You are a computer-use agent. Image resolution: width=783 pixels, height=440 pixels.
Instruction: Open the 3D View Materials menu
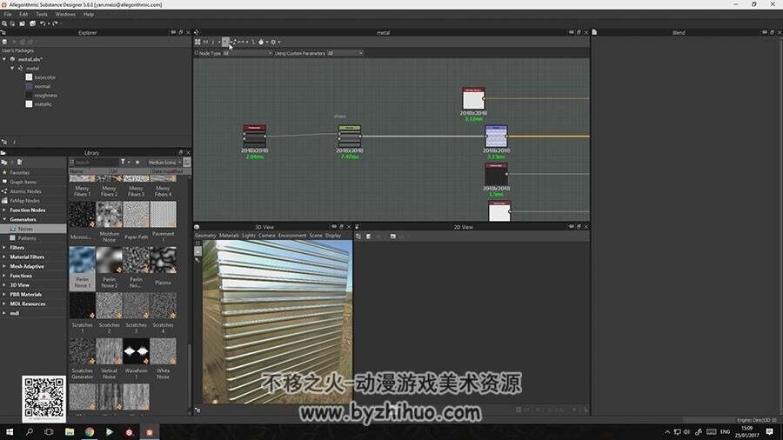pyautogui.click(x=229, y=236)
